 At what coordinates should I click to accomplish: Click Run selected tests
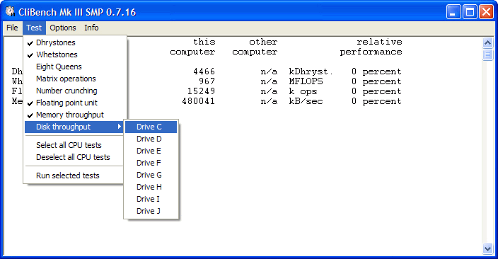click(74, 175)
